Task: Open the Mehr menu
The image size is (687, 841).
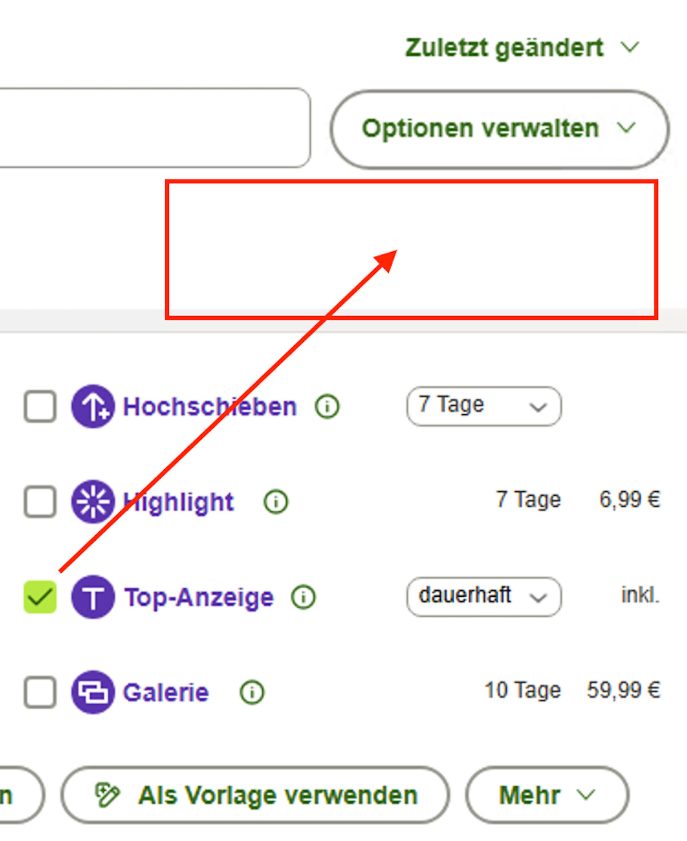Action: pyautogui.click(x=547, y=795)
